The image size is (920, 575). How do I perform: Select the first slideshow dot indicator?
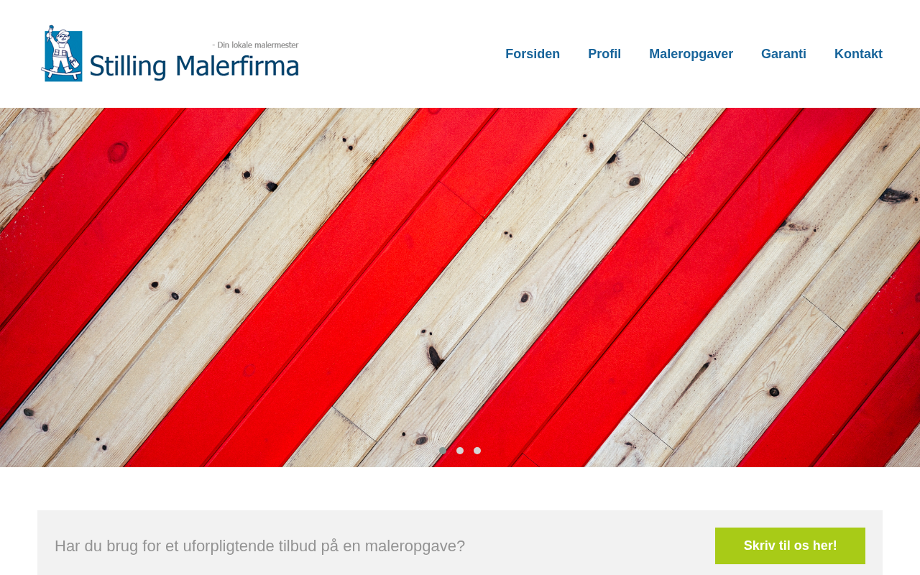click(443, 451)
